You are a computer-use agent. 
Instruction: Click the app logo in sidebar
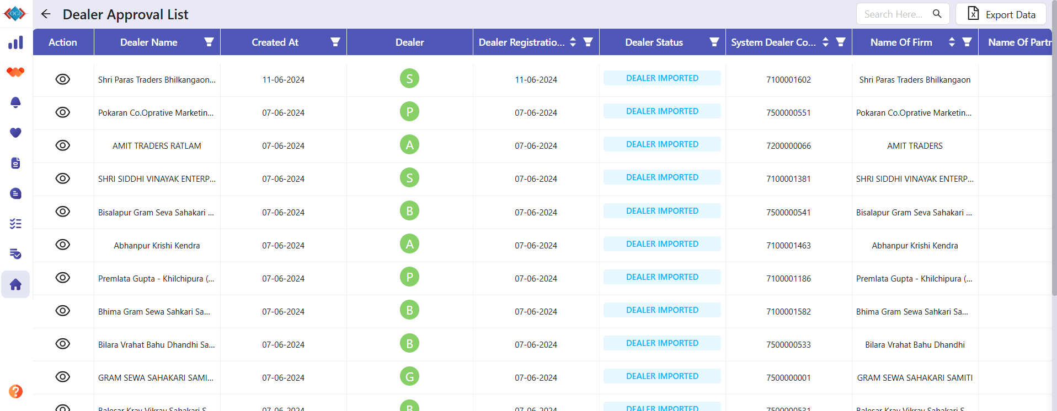click(x=15, y=13)
